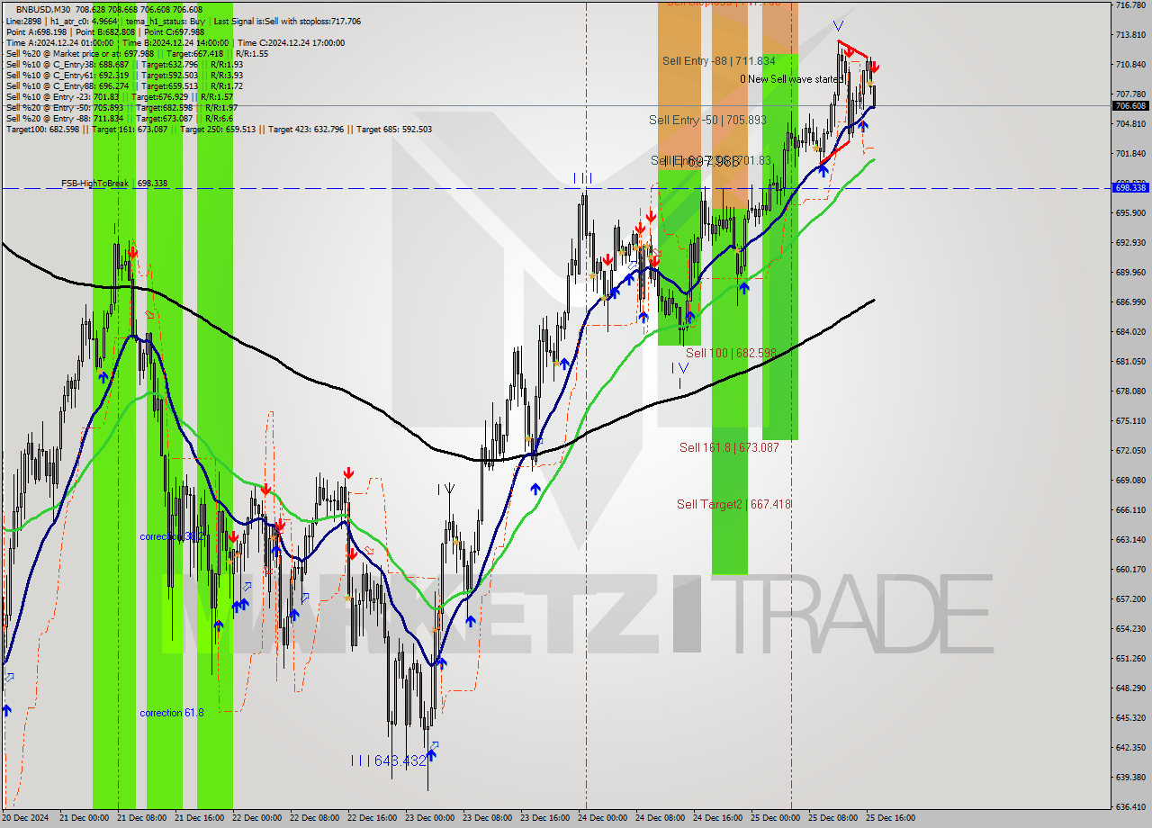
Task: Click the FSB-HighToBreak 698.338 label
Action: (x=114, y=184)
